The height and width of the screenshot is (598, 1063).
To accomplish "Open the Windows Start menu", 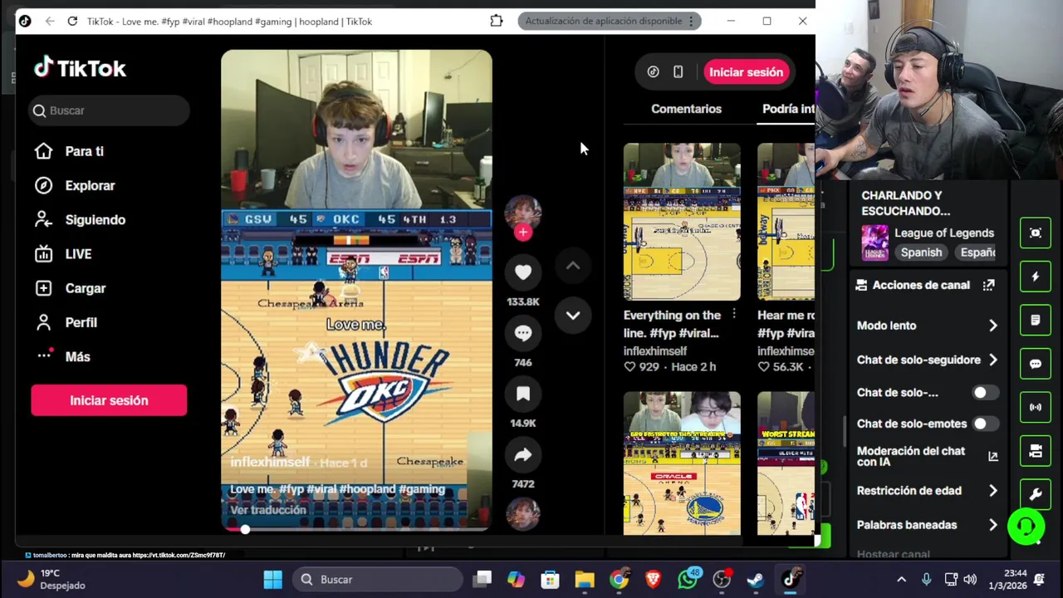I will [x=272, y=579].
